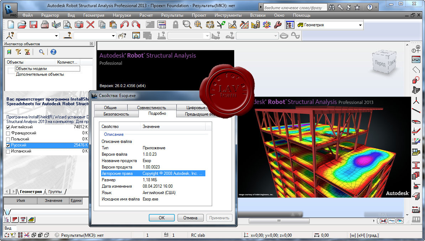Select the Дополнительные объекты tree item

click(x=40, y=74)
